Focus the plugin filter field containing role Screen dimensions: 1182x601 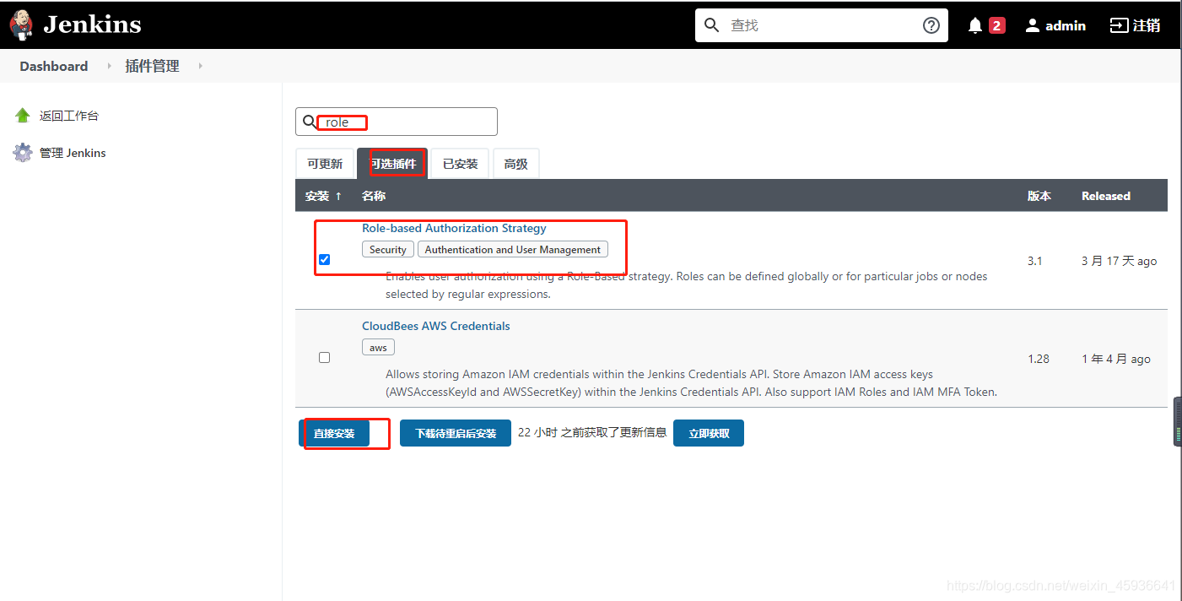click(x=397, y=122)
